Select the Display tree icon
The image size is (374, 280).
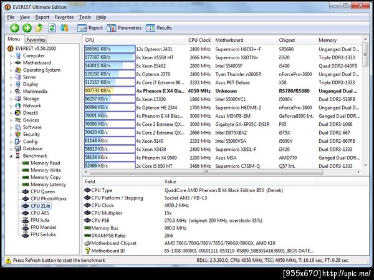point(18,84)
